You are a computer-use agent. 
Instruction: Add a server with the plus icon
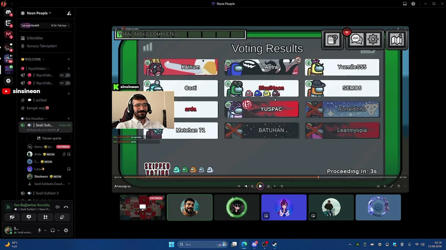coord(8,81)
